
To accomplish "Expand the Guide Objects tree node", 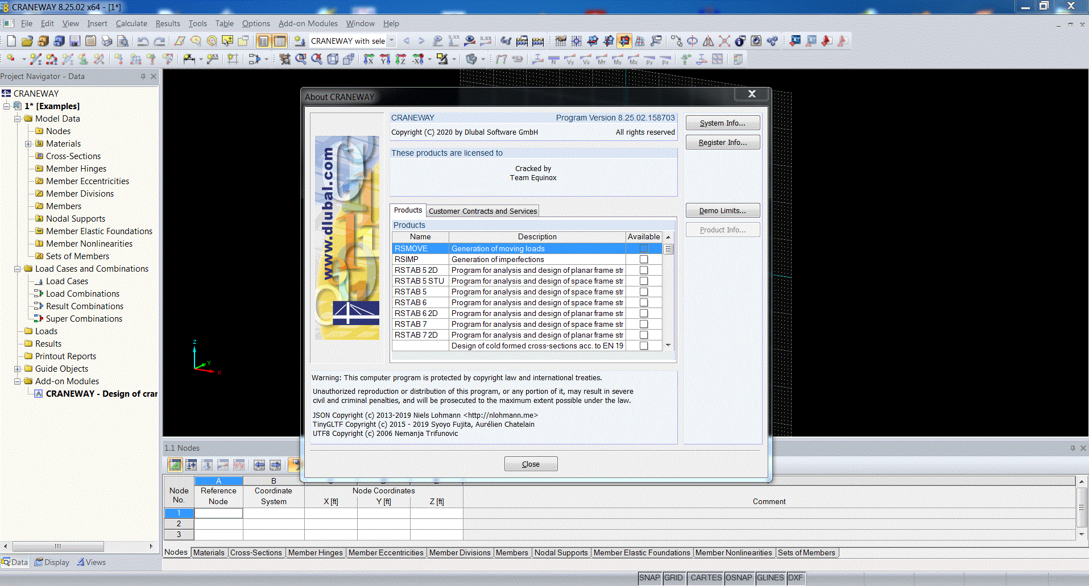I will click(x=18, y=369).
